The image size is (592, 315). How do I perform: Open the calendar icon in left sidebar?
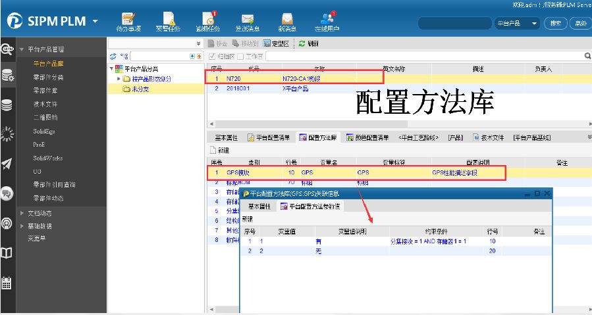tap(7, 283)
